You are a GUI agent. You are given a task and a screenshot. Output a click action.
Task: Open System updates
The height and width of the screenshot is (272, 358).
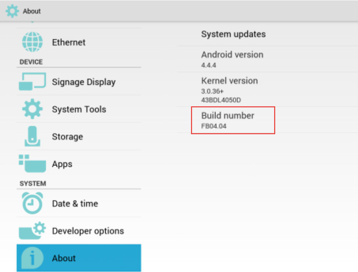point(267,34)
